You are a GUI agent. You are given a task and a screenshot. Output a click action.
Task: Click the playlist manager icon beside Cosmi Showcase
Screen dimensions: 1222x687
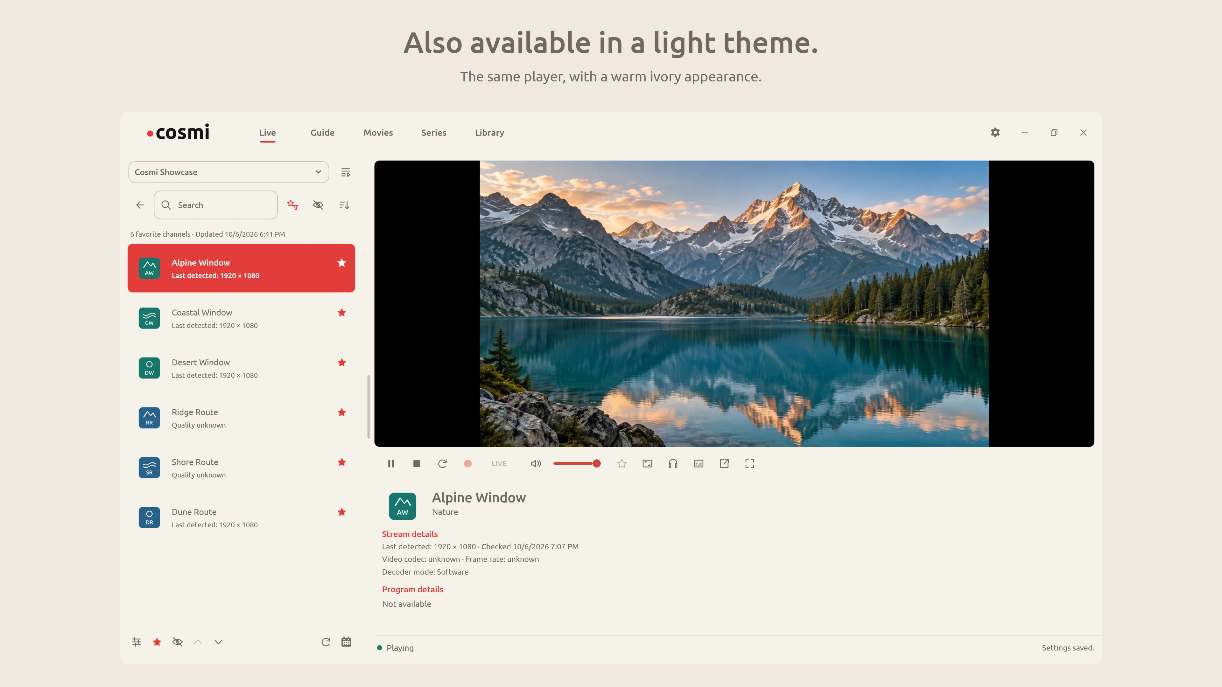pyautogui.click(x=345, y=172)
